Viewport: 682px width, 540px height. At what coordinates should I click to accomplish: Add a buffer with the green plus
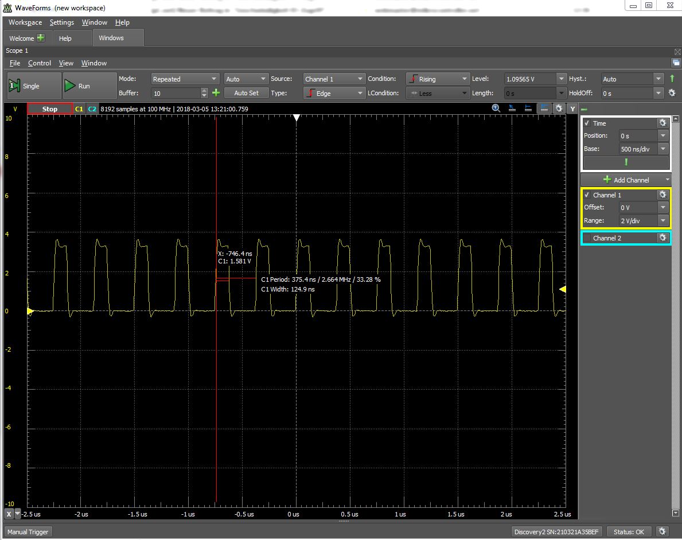(216, 93)
